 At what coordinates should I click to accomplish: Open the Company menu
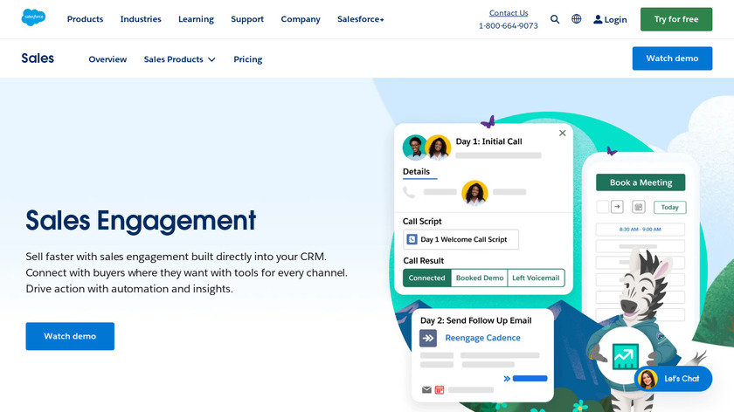301,19
